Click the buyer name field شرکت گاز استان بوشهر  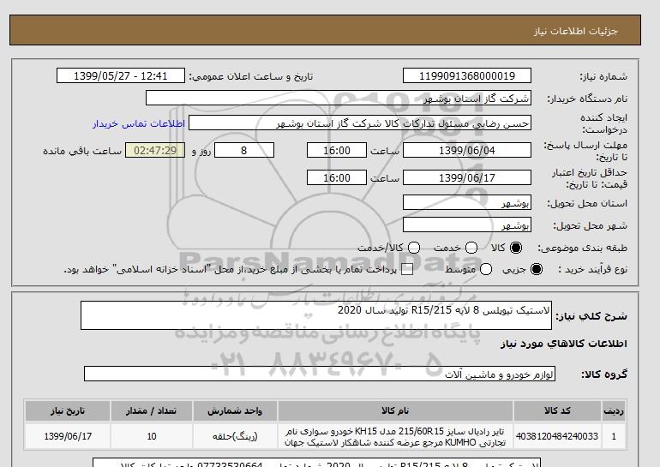tap(339, 98)
